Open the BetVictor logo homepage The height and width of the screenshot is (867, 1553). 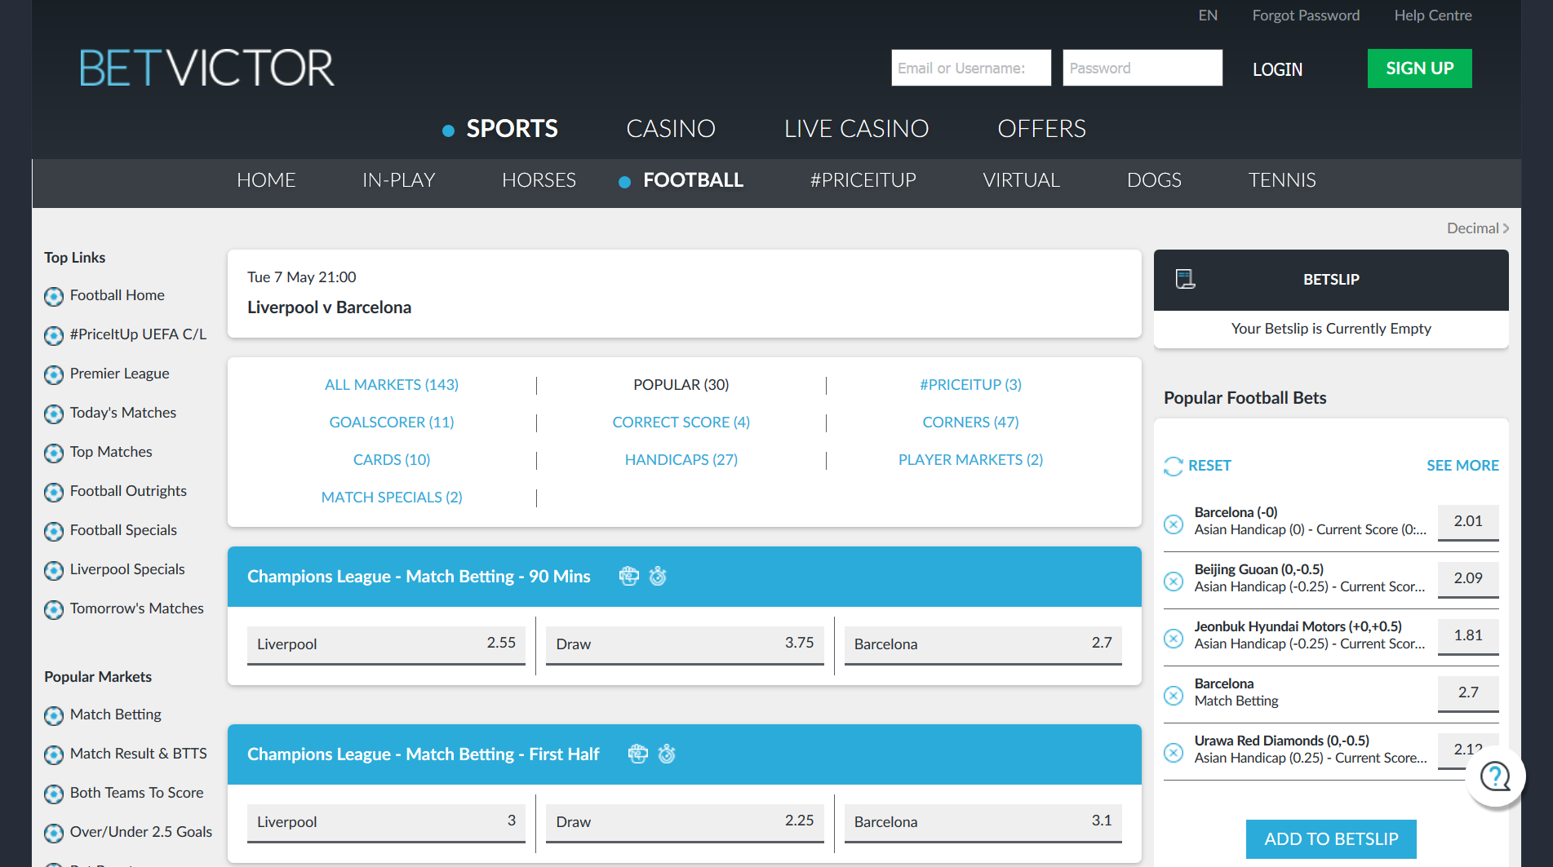click(207, 68)
